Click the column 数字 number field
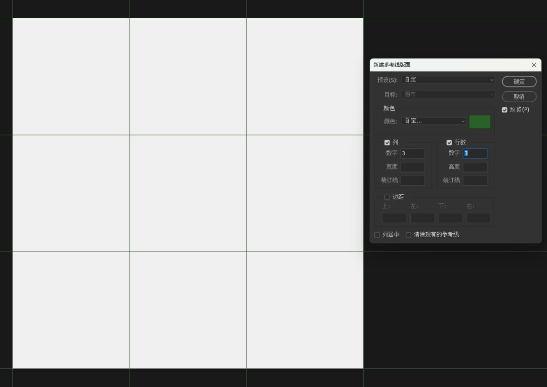The width and height of the screenshot is (547, 387). tap(412, 153)
